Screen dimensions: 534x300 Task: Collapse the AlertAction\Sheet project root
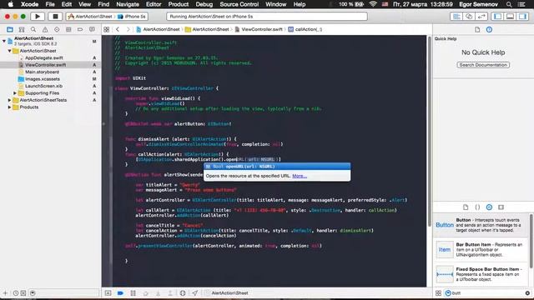point(4,41)
